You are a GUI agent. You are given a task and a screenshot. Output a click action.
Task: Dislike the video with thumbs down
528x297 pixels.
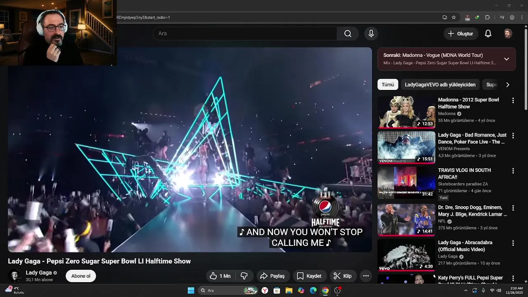[x=244, y=276]
